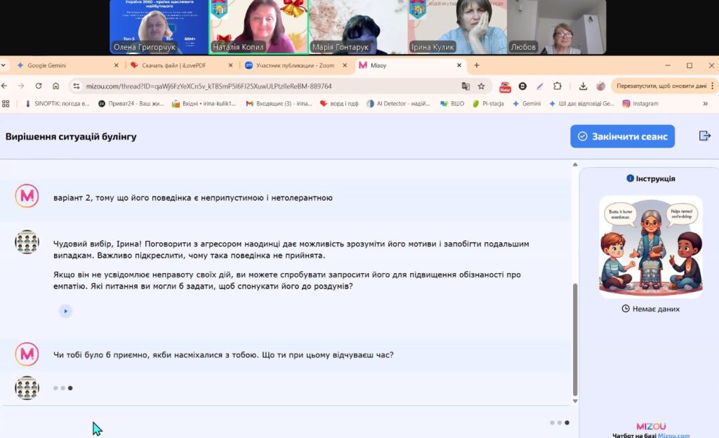Open the Вхідні irina-kulik bookmark

204,104
